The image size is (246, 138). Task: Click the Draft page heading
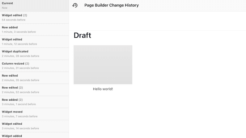(82, 35)
